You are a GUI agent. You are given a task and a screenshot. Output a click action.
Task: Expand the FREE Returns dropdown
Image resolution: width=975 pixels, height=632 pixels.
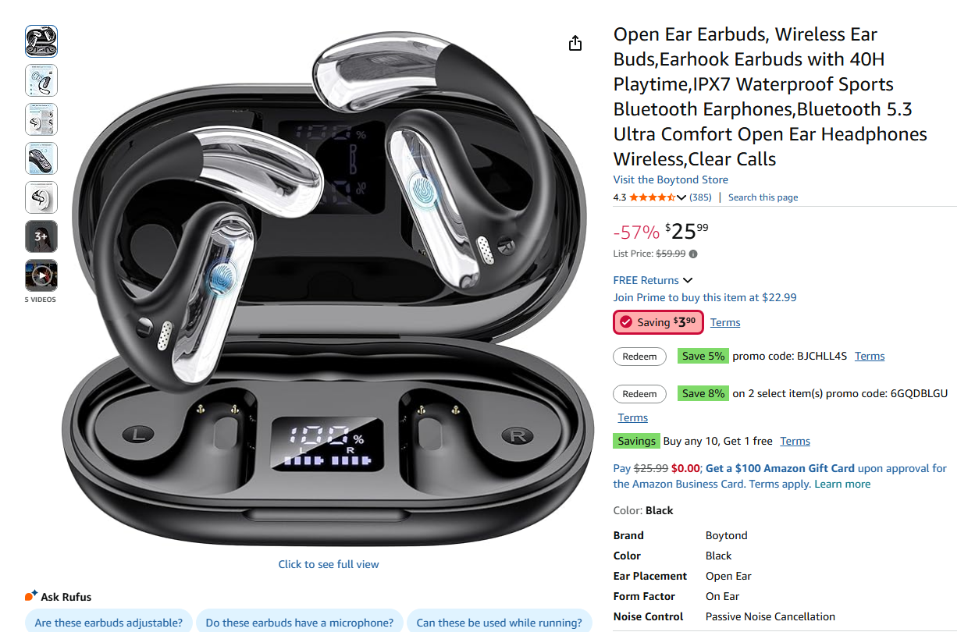point(653,280)
